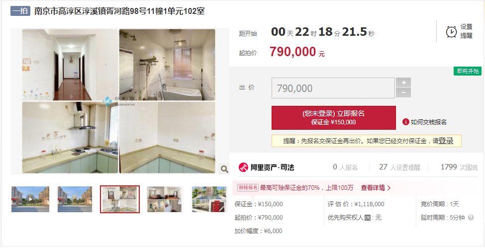Viewport: 485px width, 248px height.
Task: Click the 优 badge beside 优先购买权人
Action: click(368, 218)
